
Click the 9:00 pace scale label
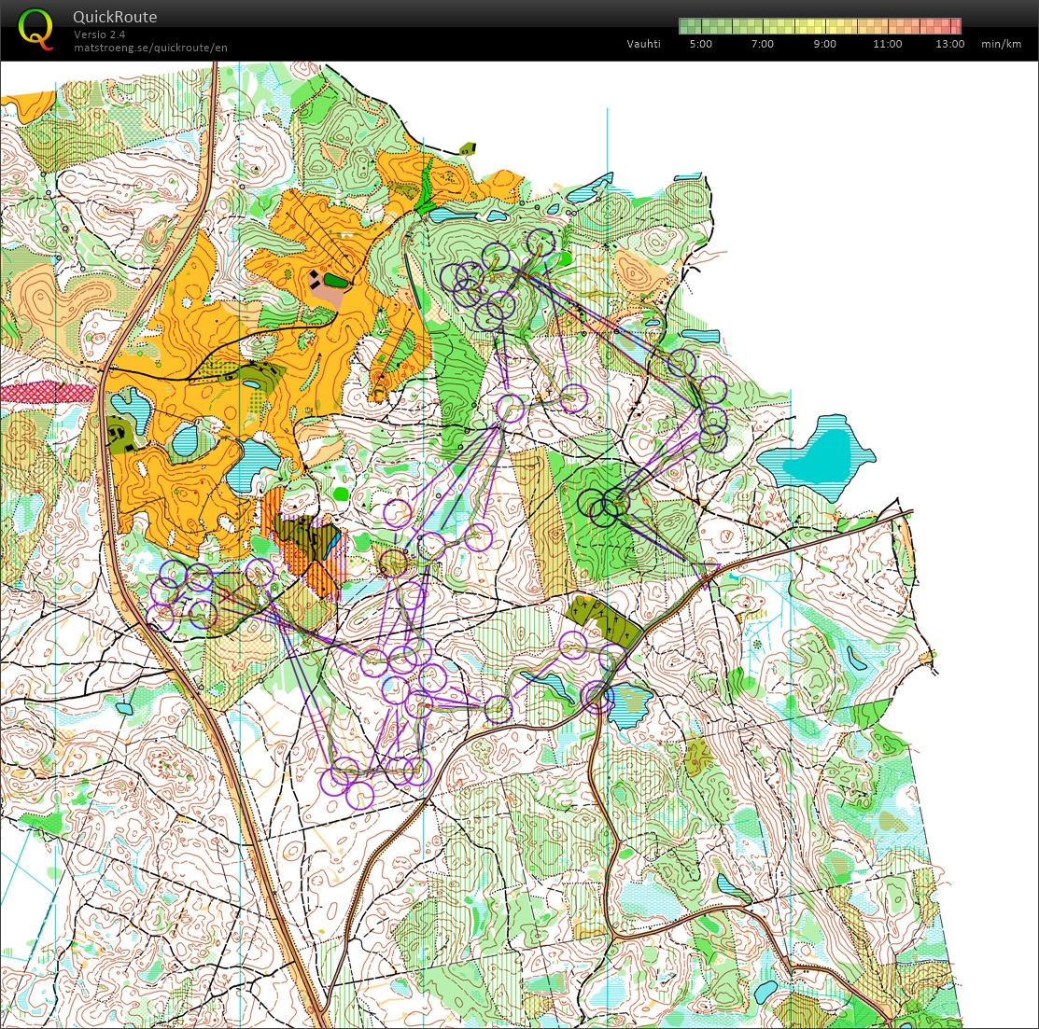(x=825, y=44)
